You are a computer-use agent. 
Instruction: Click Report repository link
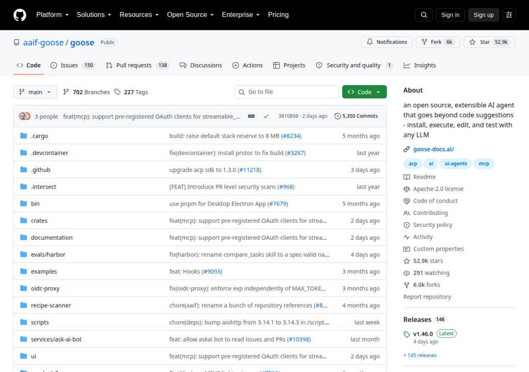tap(427, 297)
